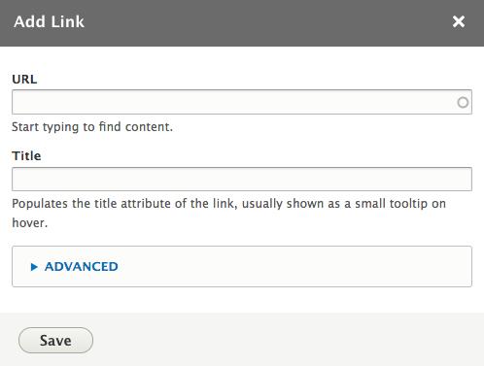Click the word 'tooltip' in Title description
The height and width of the screenshot is (366, 484).
click(x=408, y=204)
